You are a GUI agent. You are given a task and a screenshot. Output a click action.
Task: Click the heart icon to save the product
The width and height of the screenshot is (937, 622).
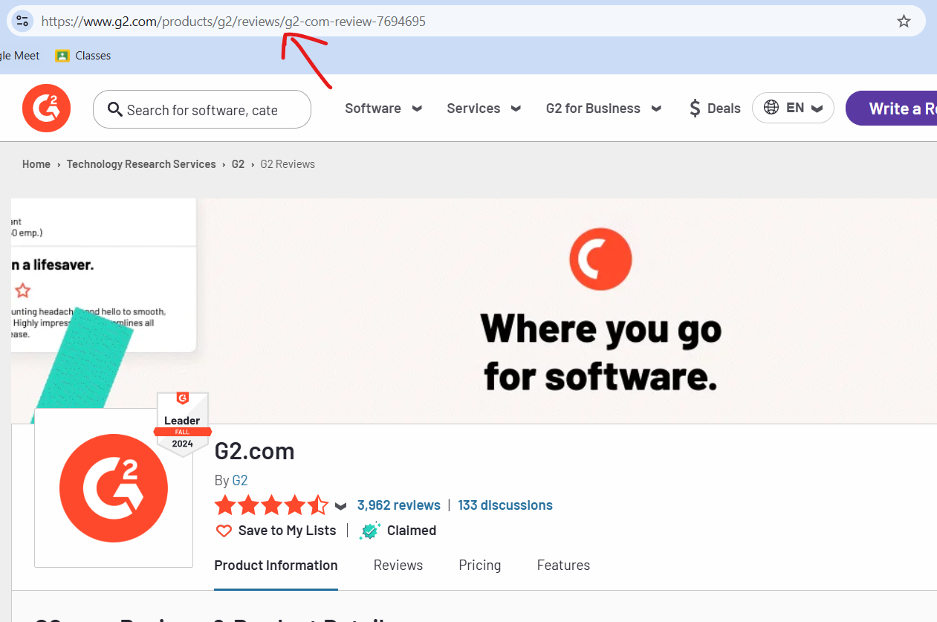click(x=224, y=531)
